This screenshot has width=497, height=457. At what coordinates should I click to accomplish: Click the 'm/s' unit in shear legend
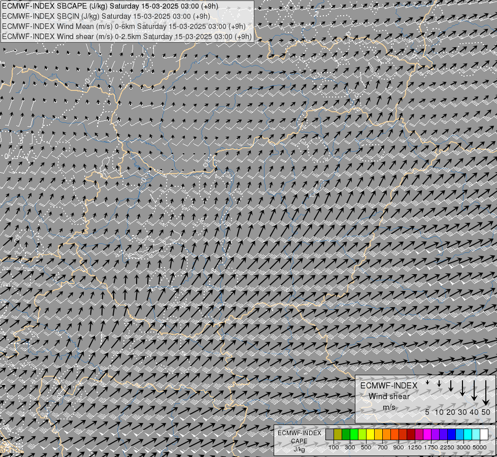pos(389,407)
